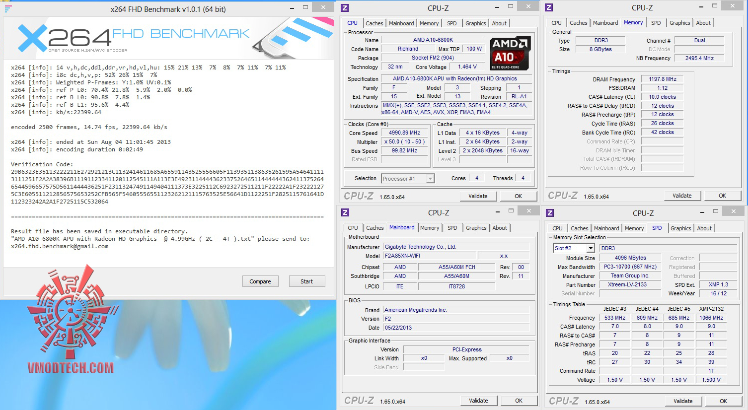Click the Module Size value '4096 MBytes'
This screenshot has width=748, height=410.
point(630,258)
